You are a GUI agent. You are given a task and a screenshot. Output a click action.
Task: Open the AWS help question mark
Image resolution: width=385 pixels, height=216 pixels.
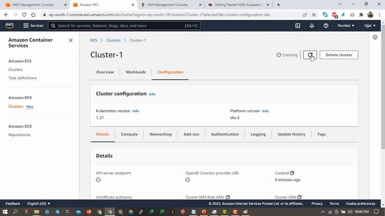(x=326, y=25)
